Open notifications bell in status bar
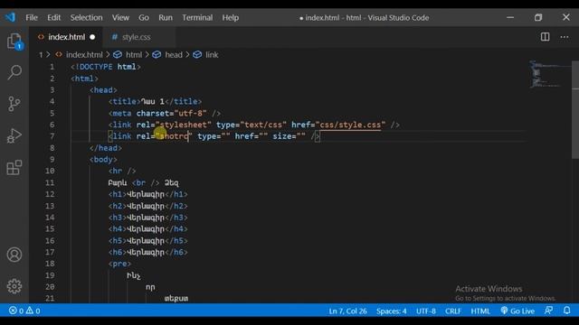This screenshot has width=579, height=325. tap(567, 311)
